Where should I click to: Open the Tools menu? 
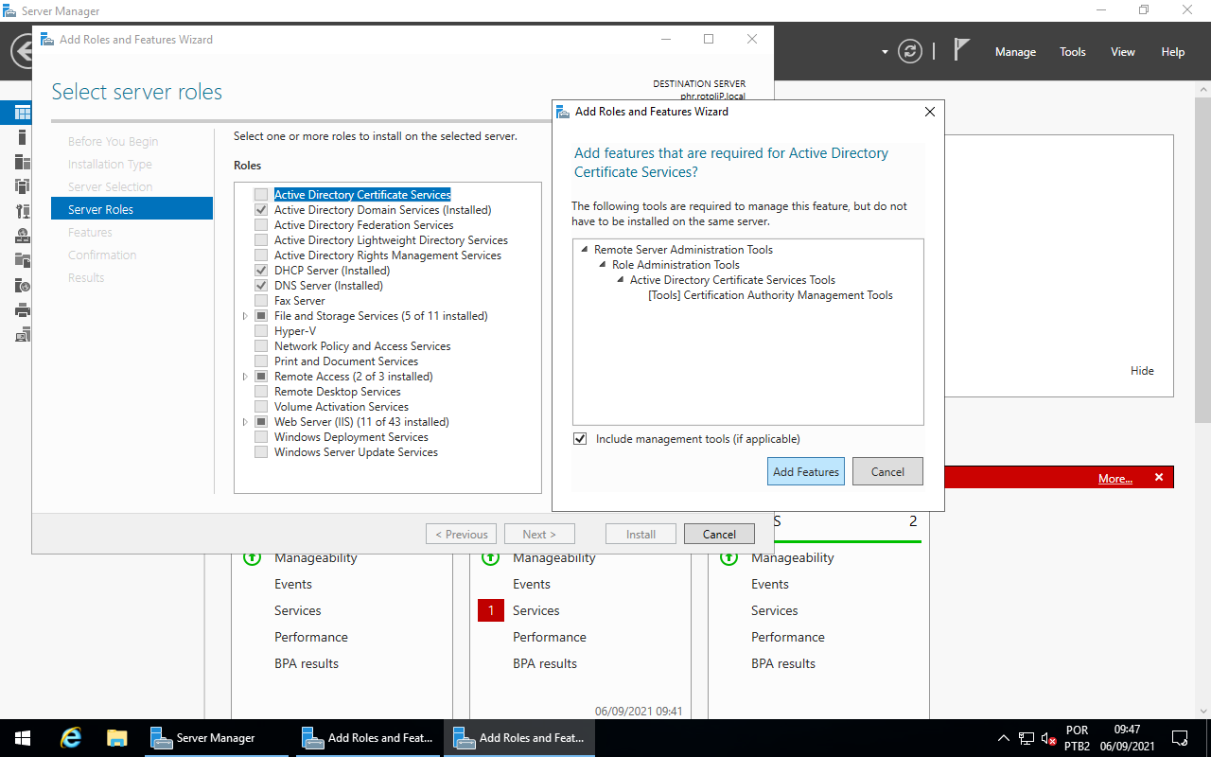(x=1073, y=52)
